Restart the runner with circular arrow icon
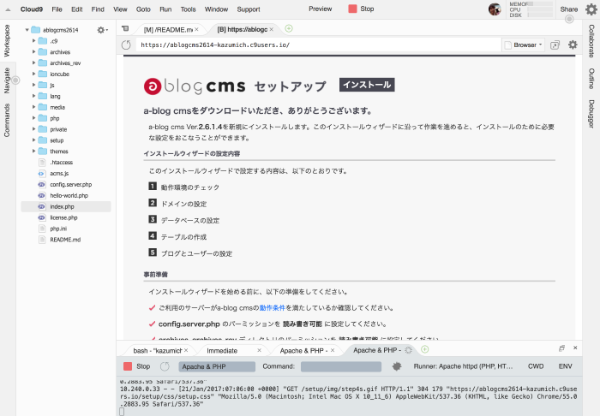600x416 pixels. [x=165, y=366]
